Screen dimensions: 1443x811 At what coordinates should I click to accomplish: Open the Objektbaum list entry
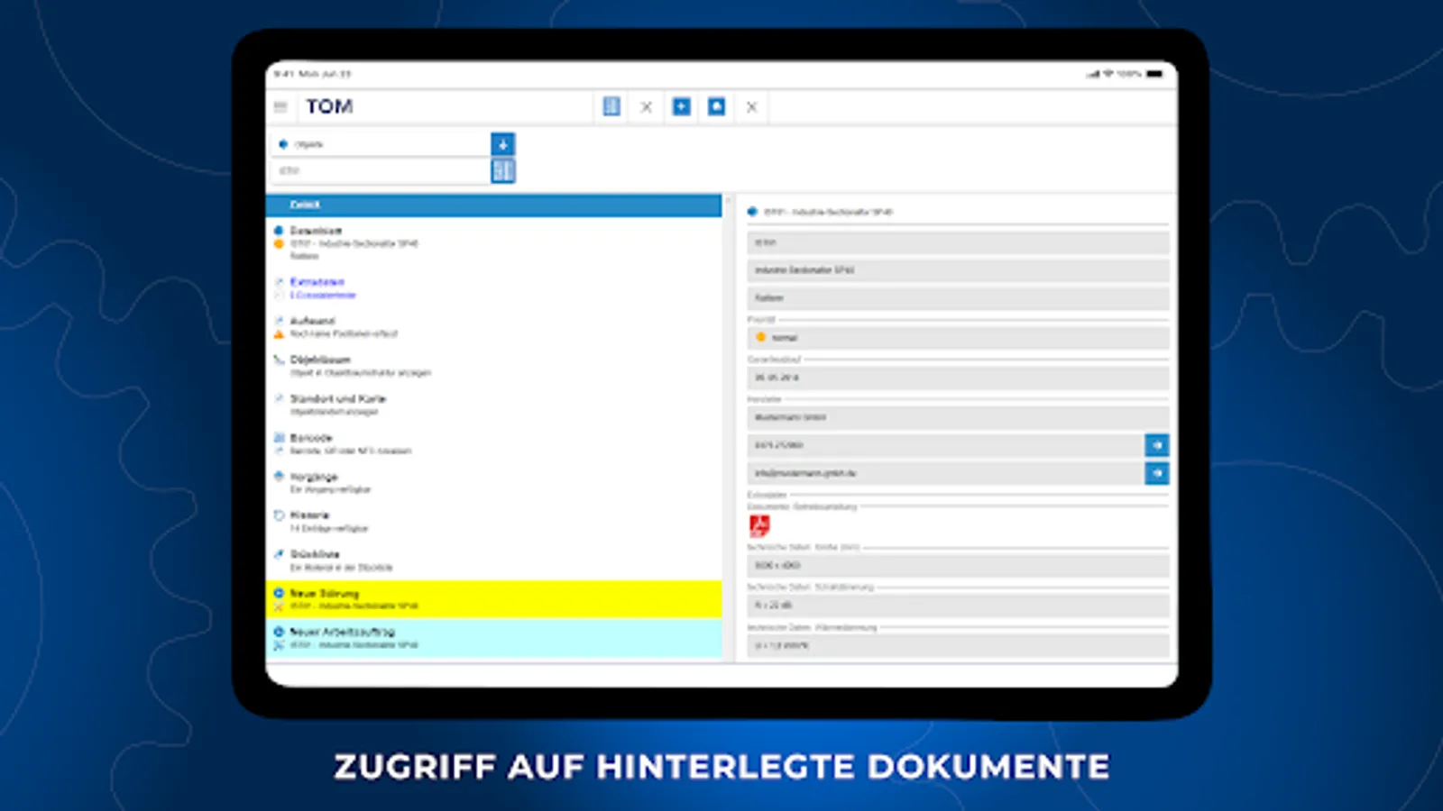[494, 366]
